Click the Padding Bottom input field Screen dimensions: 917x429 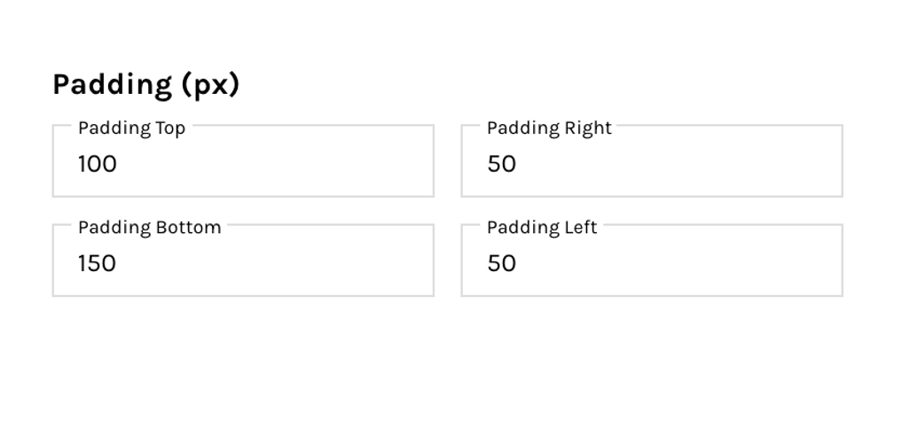(243, 263)
